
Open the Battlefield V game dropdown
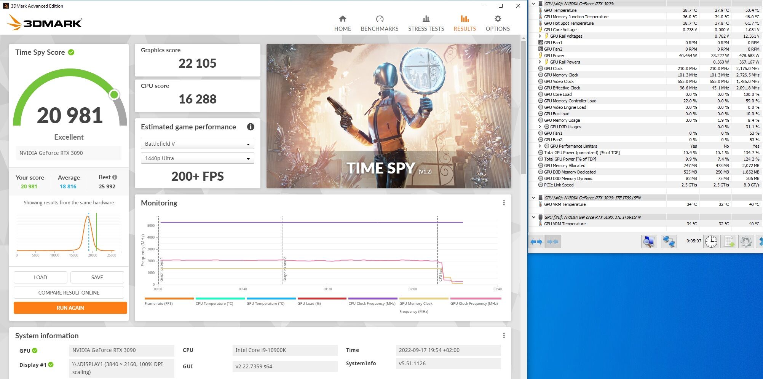[x=197, y=144]
